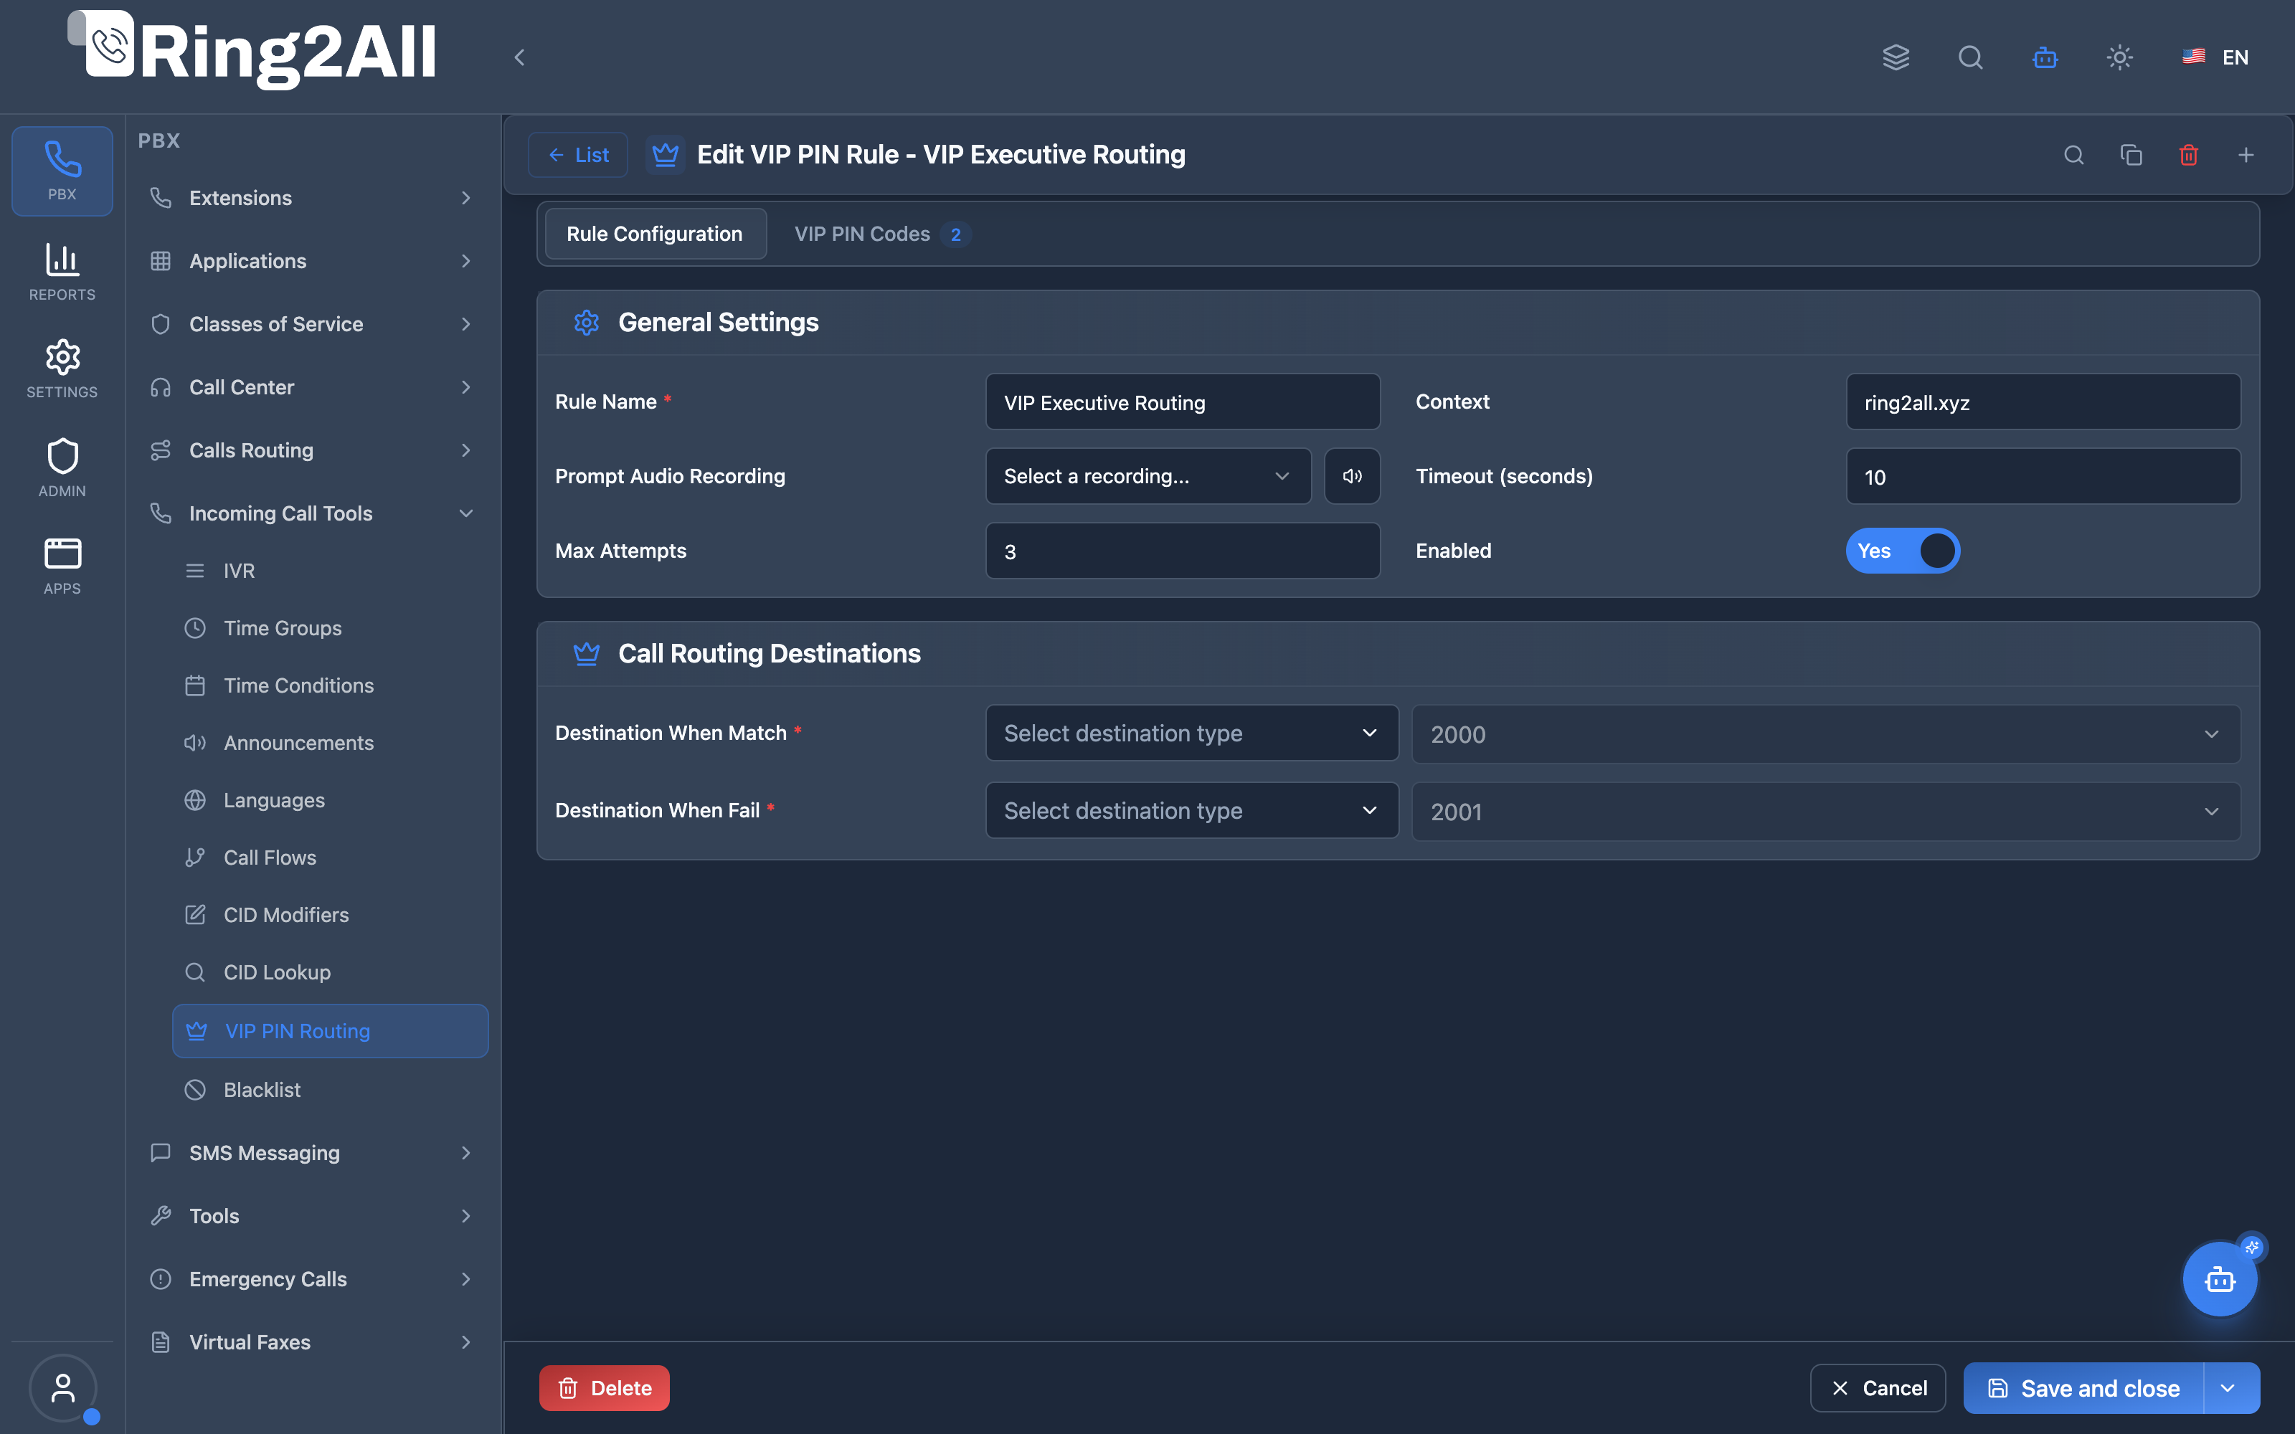Open Time Conditions sidebar item
Viewport: 2295px width, 1434px height.
(330, 685)
